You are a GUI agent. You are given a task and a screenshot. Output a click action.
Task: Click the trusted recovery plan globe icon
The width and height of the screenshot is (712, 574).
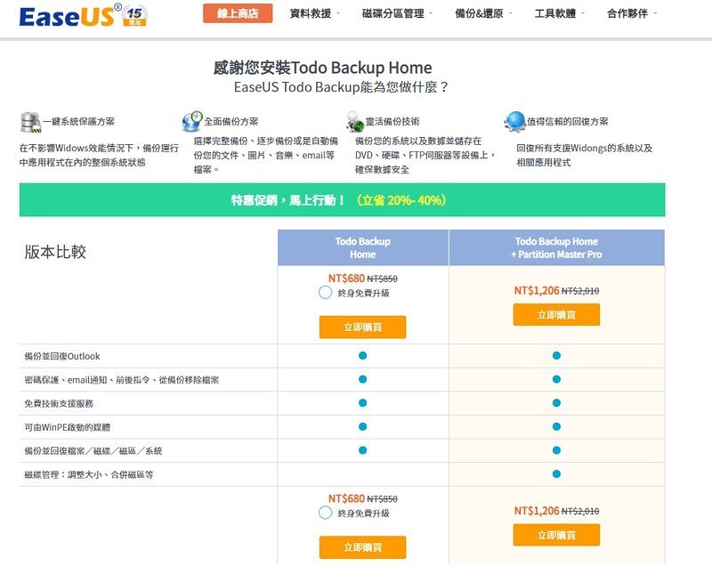(514, 121)
